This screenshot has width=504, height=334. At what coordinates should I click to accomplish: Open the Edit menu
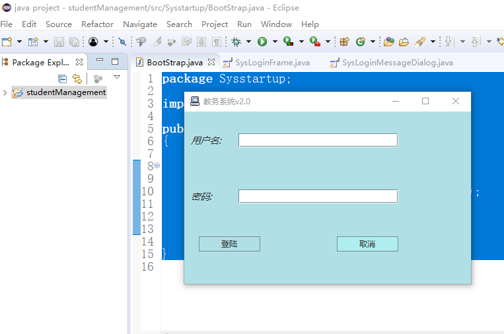(29, 24)
